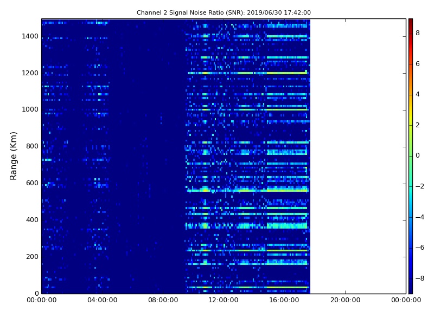
Task: Click the 200 range tick label
Action: coord(32,256)
